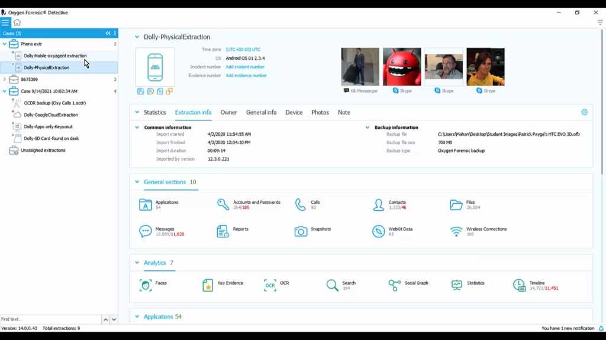Click the device phone image
The image size is (606, 340).
tap(155, 67)
